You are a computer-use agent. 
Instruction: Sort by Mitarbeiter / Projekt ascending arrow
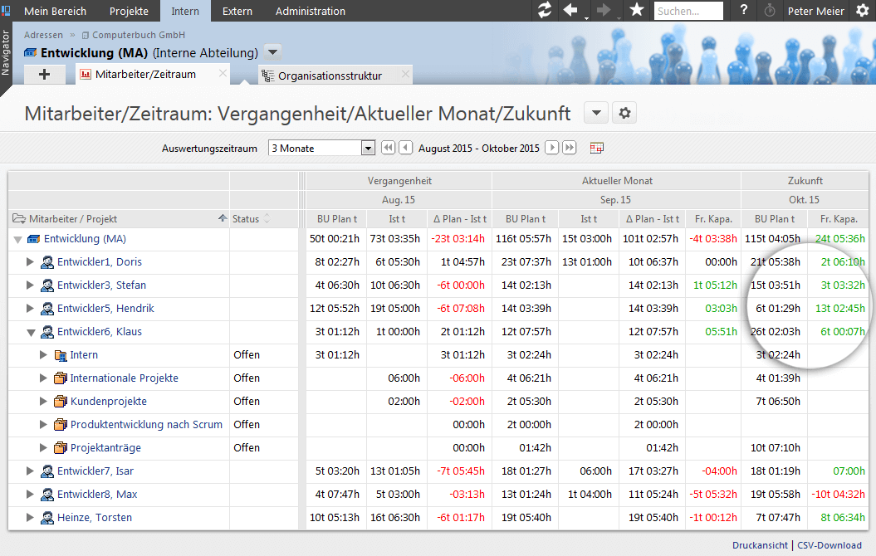click(223, 218)
